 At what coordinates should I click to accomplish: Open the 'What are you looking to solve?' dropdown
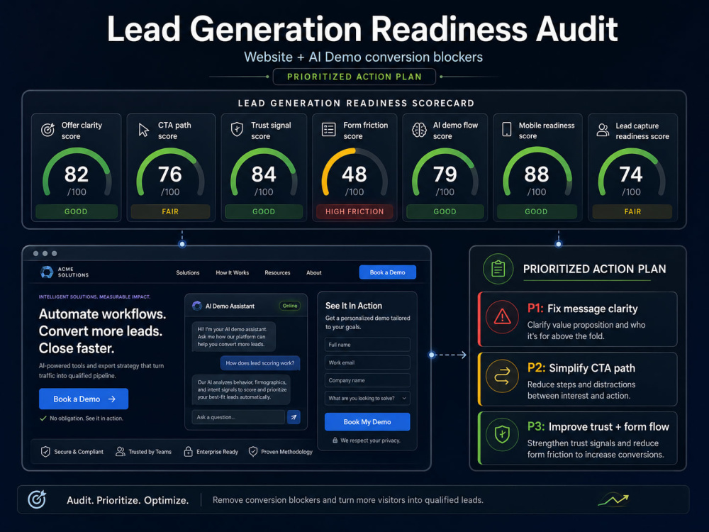click(367, 398)
